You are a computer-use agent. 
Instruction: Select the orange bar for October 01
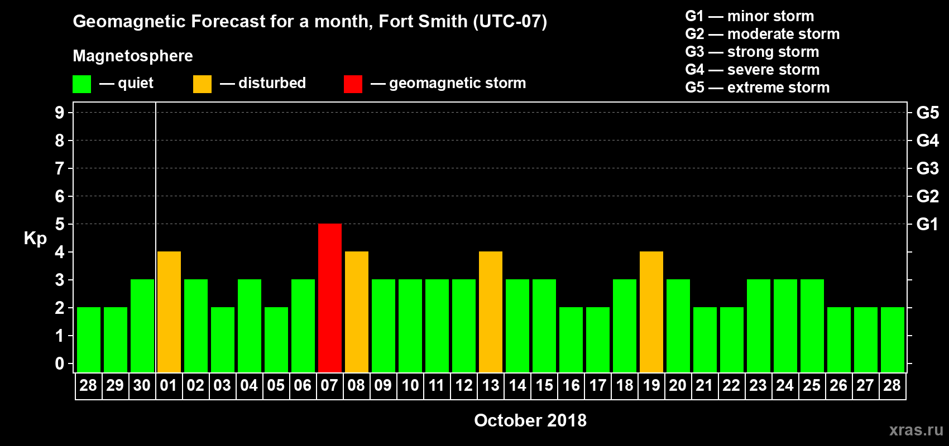(x=169, y=312)
